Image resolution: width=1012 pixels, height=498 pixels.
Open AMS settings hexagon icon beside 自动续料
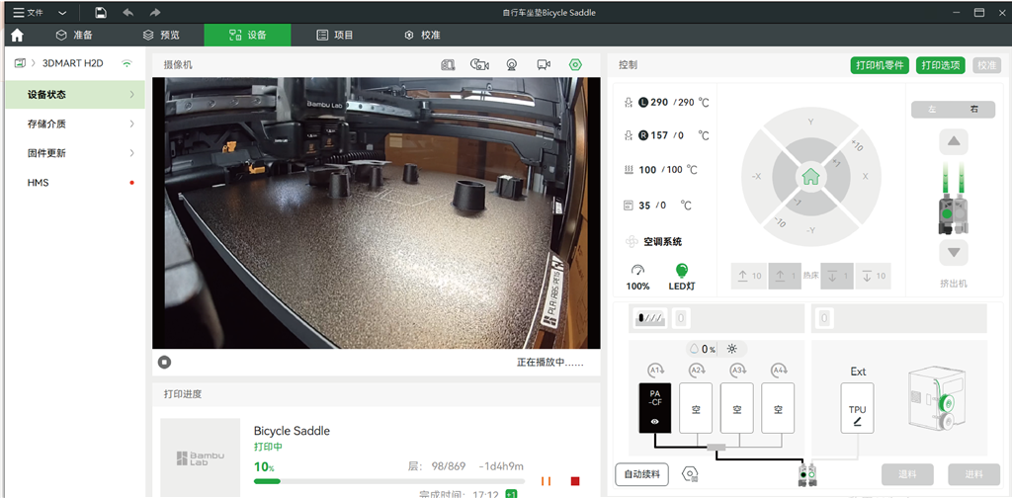point(690,474)
